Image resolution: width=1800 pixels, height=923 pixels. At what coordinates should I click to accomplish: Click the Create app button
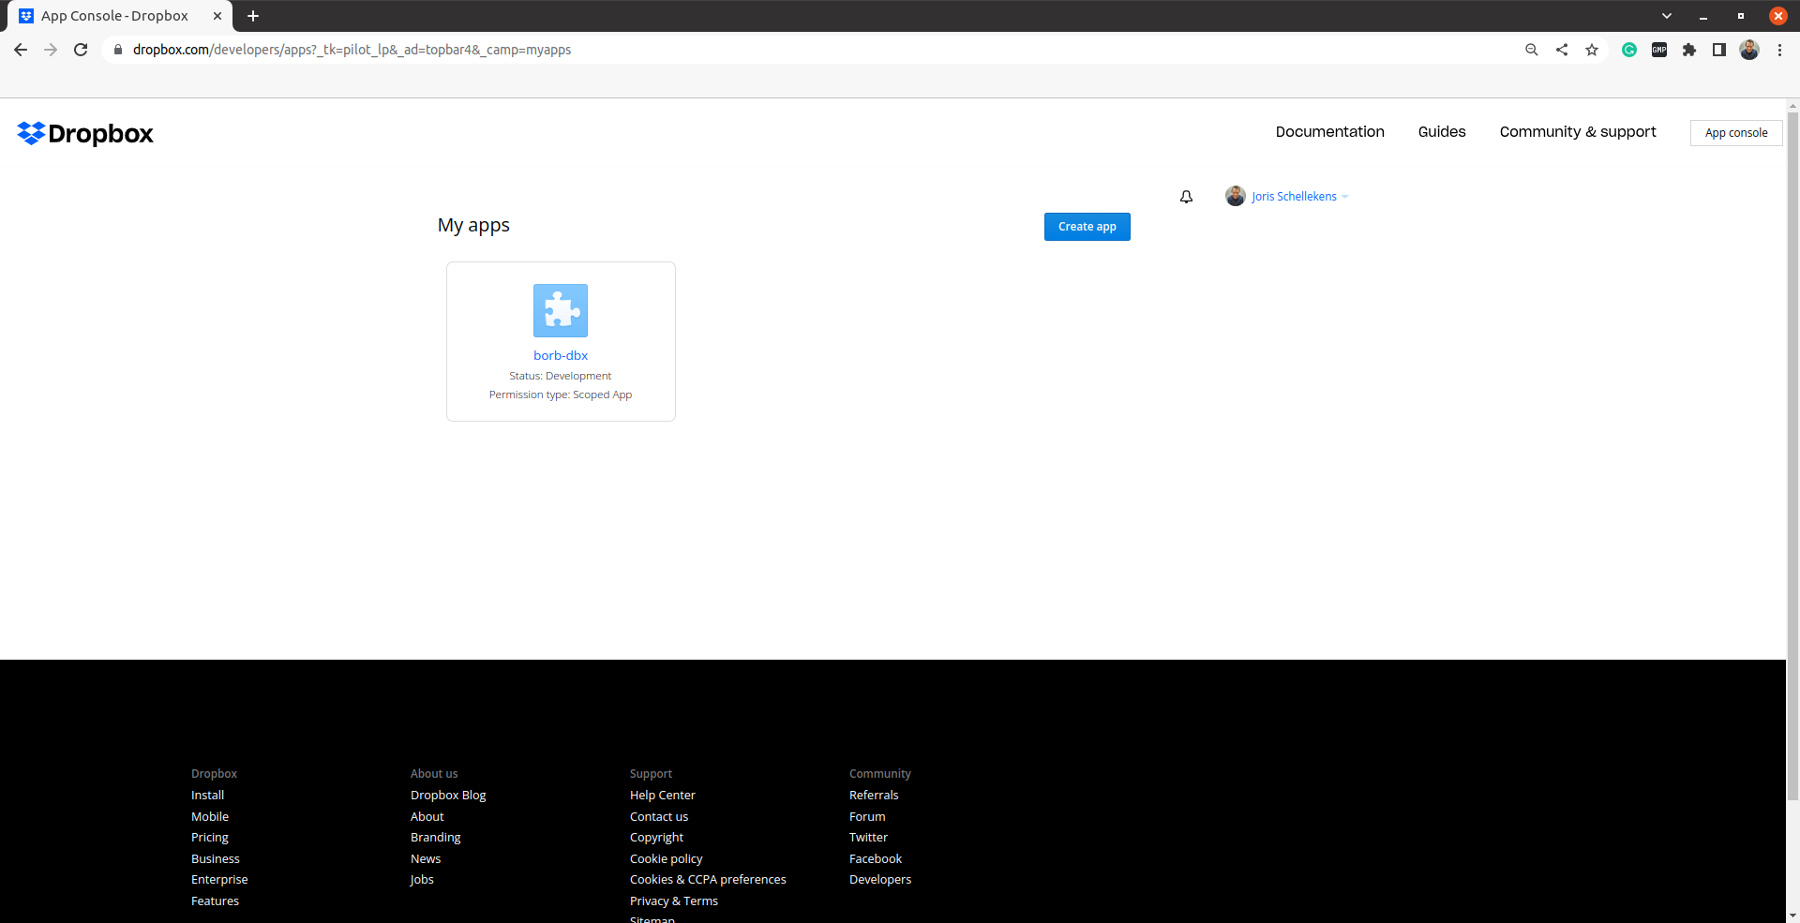point(1087,227)
